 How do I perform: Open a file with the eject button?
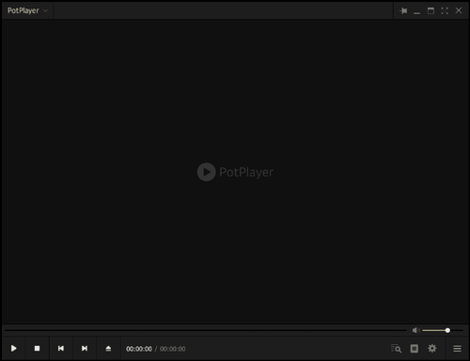tap(108, 348)
